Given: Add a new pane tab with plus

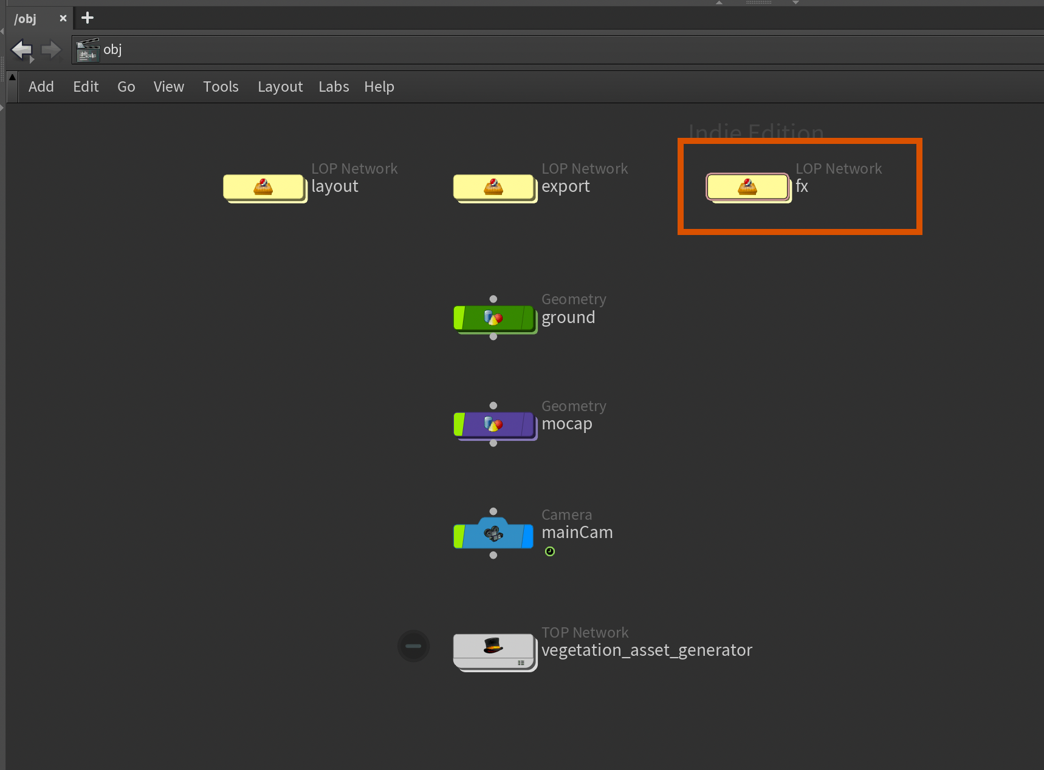Looking at the screenshot, I should click(88, 18).
